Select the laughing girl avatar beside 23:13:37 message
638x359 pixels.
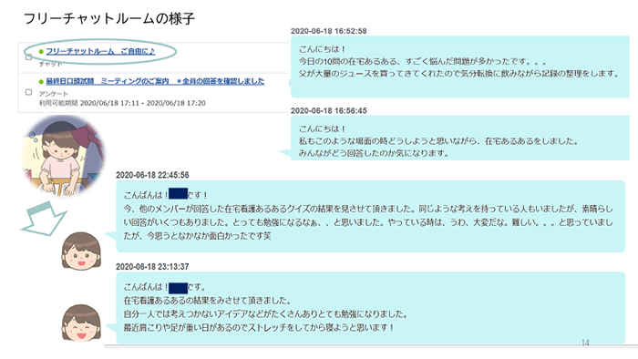81,323
